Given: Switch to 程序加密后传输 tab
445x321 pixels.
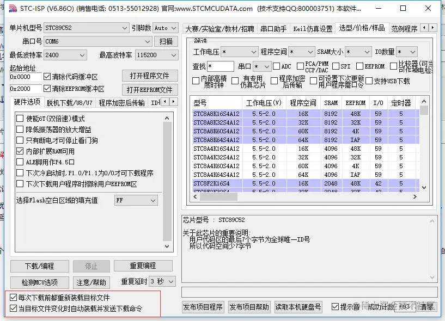Looking at the screenshot, I should coord(121,103).
